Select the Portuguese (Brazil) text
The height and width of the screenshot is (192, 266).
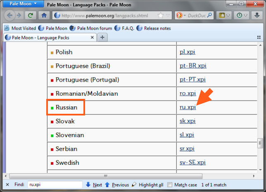point(83,66)
